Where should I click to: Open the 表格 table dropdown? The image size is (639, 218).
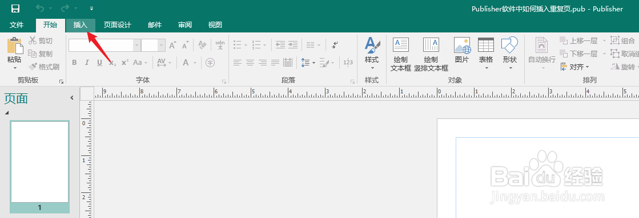[x=486, y=54]
